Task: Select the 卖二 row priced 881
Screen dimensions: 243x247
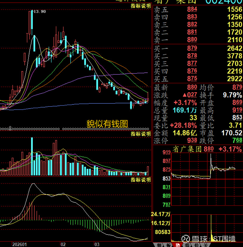Action: point(198,32)
